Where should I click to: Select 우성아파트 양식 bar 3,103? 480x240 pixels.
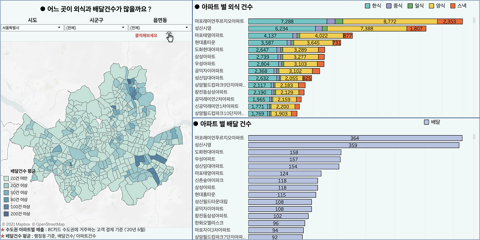[301, 64]
